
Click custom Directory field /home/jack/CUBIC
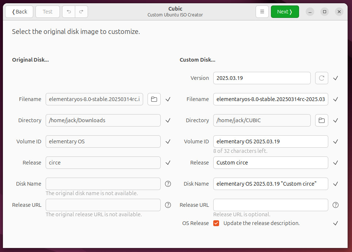pos(262,120)
